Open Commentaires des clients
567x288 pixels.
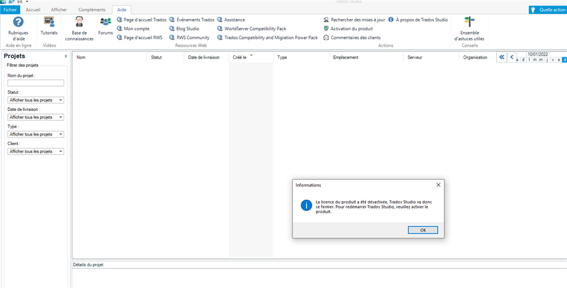click(x=352, y=38)
